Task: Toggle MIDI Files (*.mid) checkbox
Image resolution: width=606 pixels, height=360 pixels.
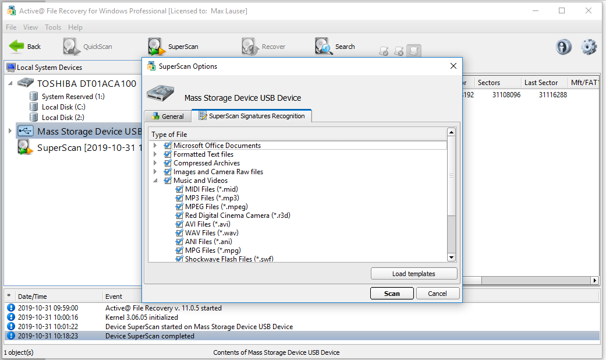Action: [x=179, y=189]
